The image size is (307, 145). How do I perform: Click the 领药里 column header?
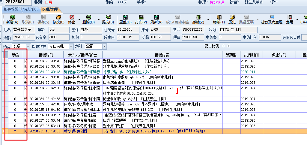click(231, 55)
